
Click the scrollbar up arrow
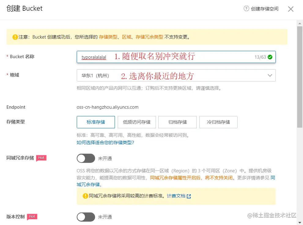(300, 23)
